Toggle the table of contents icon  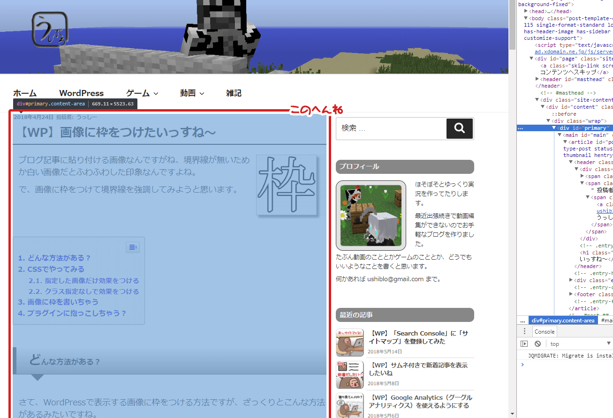pyautogui.click(x=133, y=247)
